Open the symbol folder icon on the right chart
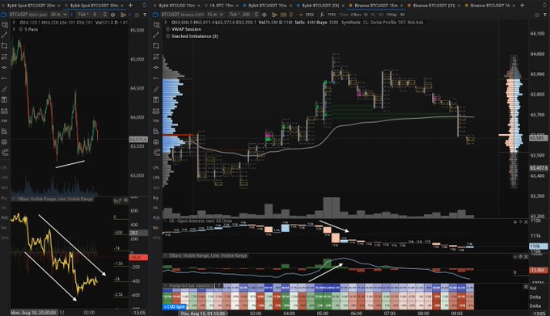550x316 pixels. 156,15
